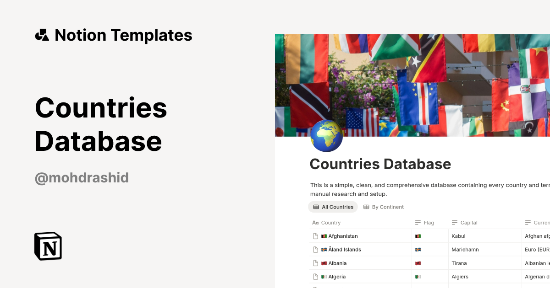The height and width of the screenshot is (288, 550).
Task: Click the Aa icon beside Country
Action: coord(315,223)
